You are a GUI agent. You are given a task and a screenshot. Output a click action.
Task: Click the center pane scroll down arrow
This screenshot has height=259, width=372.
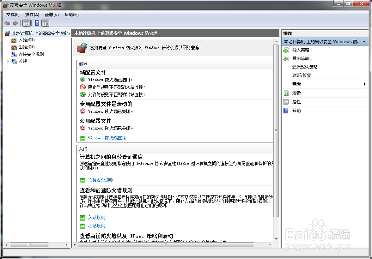point(276,239)
